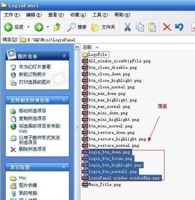
Task: Open the Forward button dropdown arrow
Action: (48, 27)
